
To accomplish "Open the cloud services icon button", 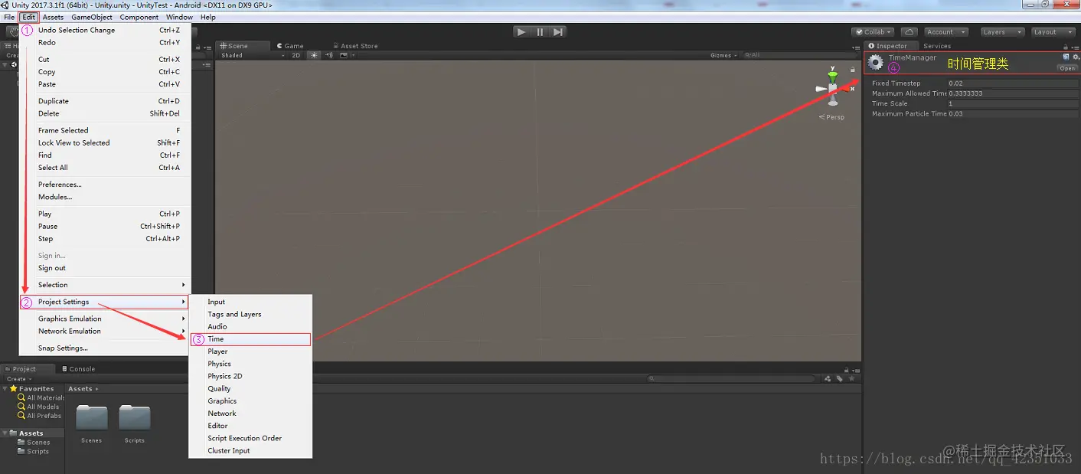I will (909, 32).
